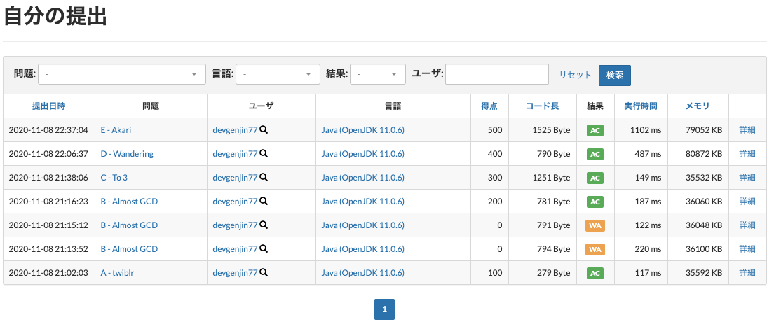
Task: Open problem D - Wandering
Action: 127,154
